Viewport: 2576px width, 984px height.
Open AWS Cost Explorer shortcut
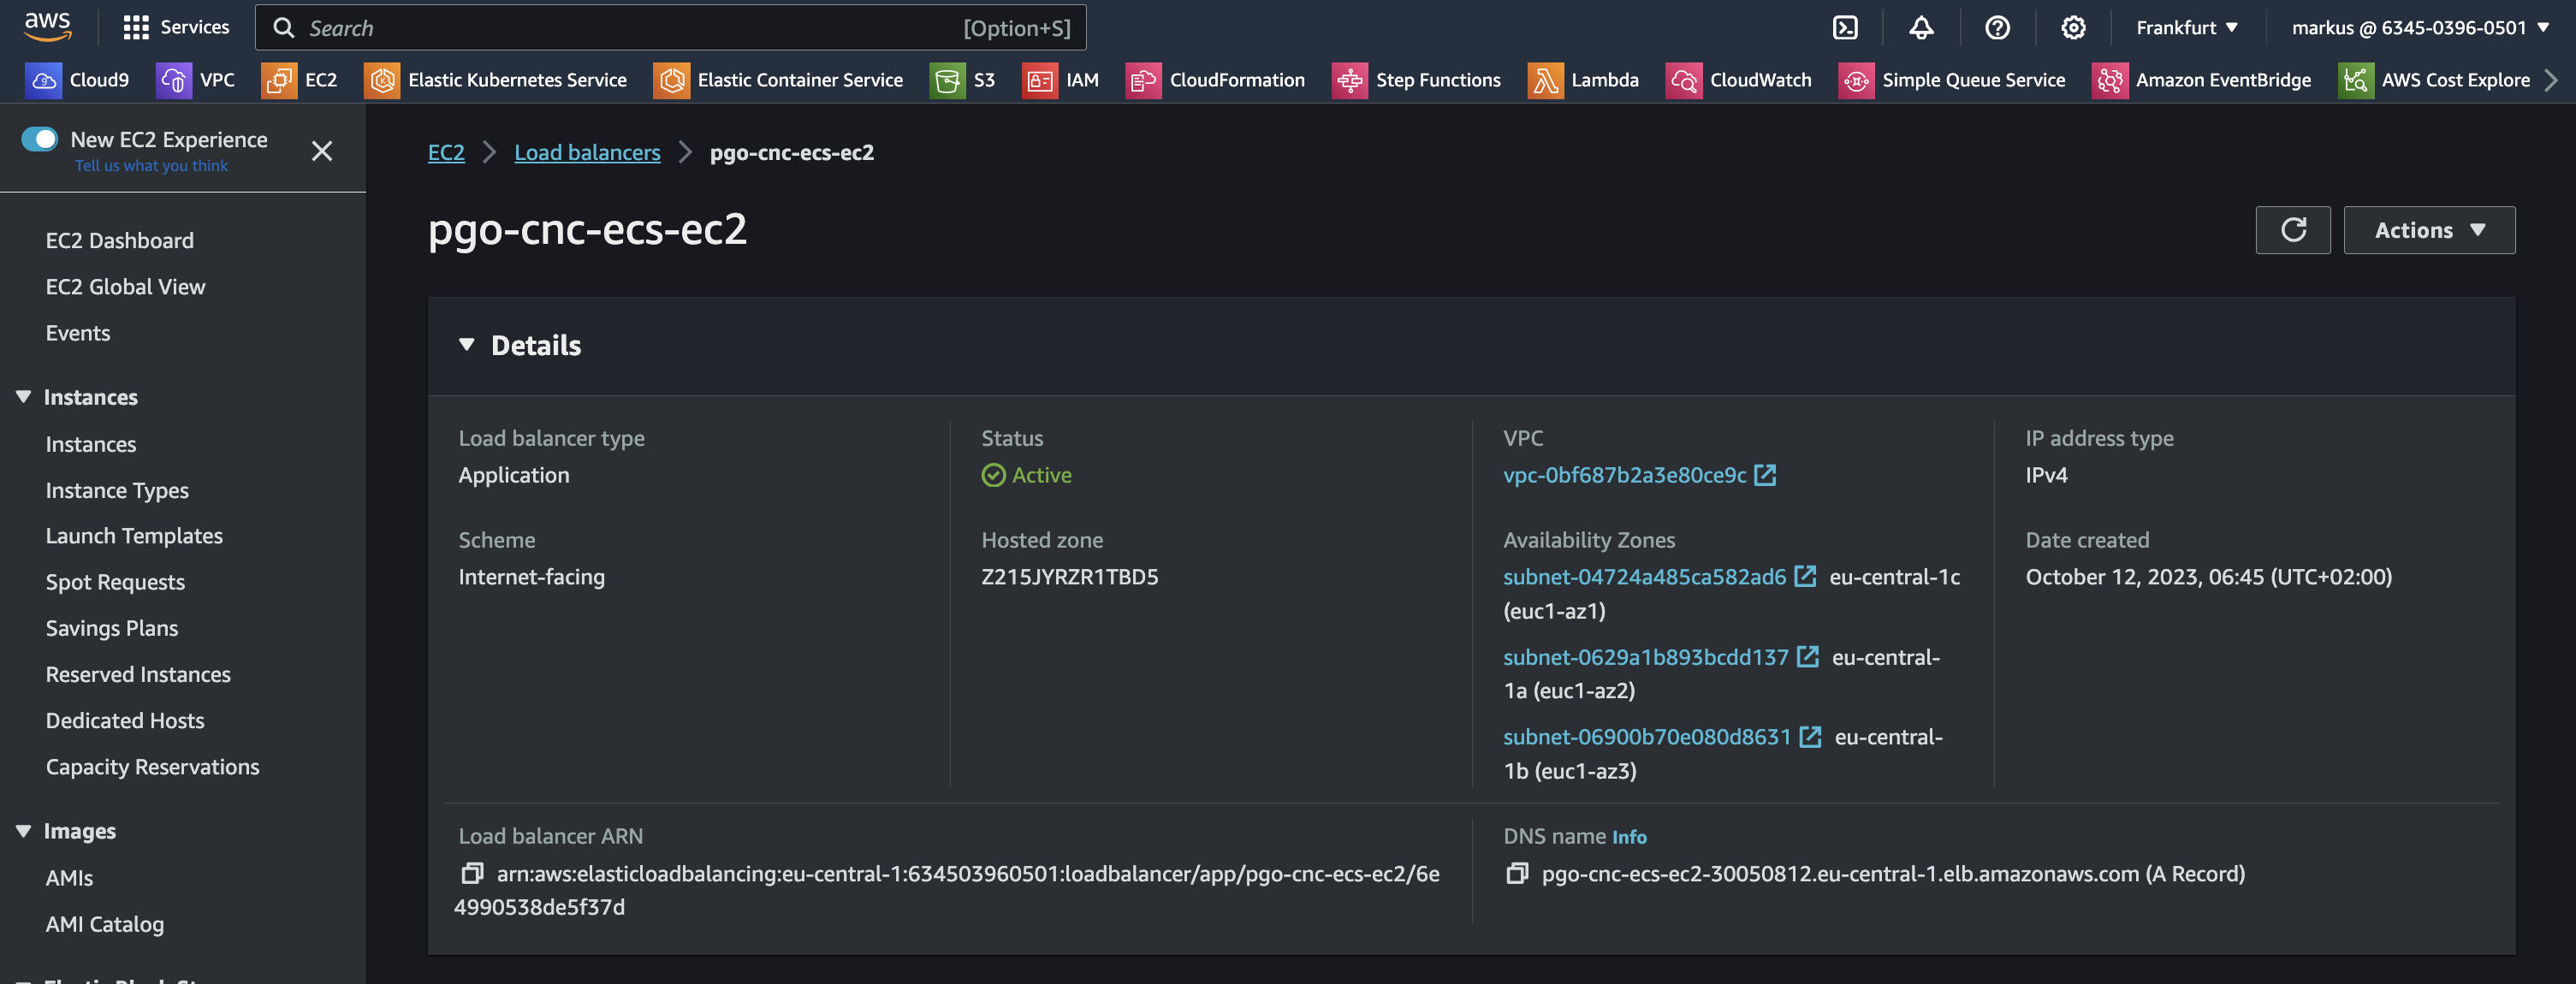(2435, 80)
